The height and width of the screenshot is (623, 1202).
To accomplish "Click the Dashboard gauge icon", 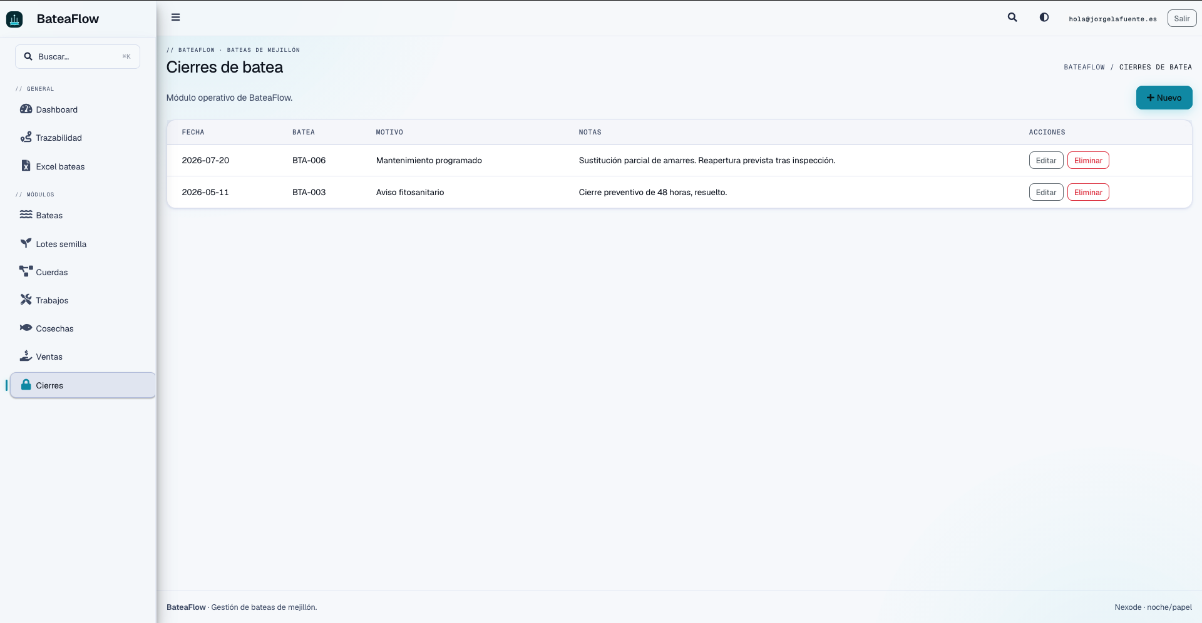I will click(26, 109).
